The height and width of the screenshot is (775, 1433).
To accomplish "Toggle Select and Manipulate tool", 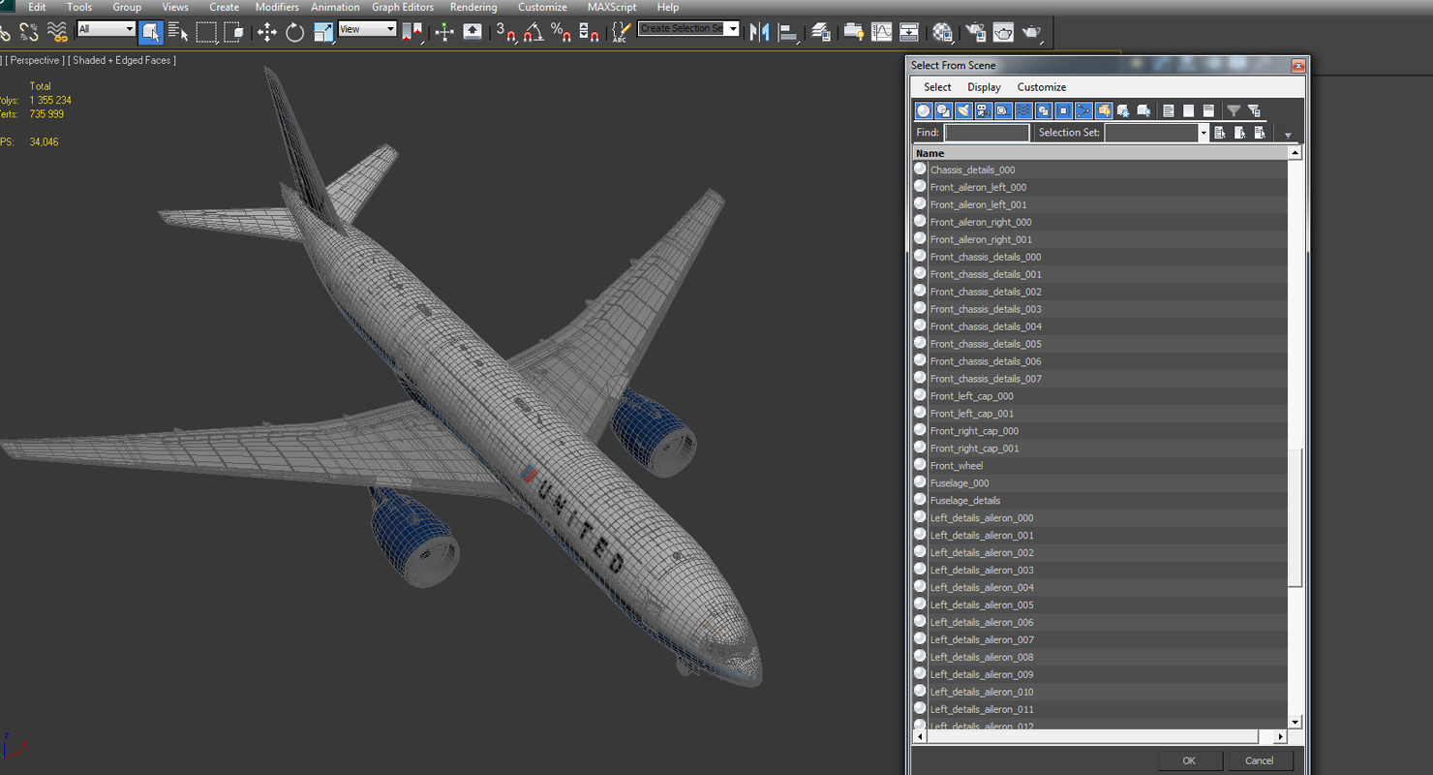I will 444,32.
